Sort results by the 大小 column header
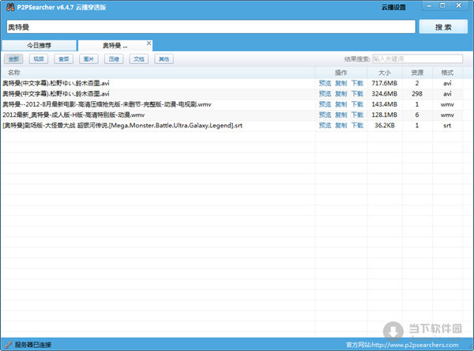 coord(384,72)
